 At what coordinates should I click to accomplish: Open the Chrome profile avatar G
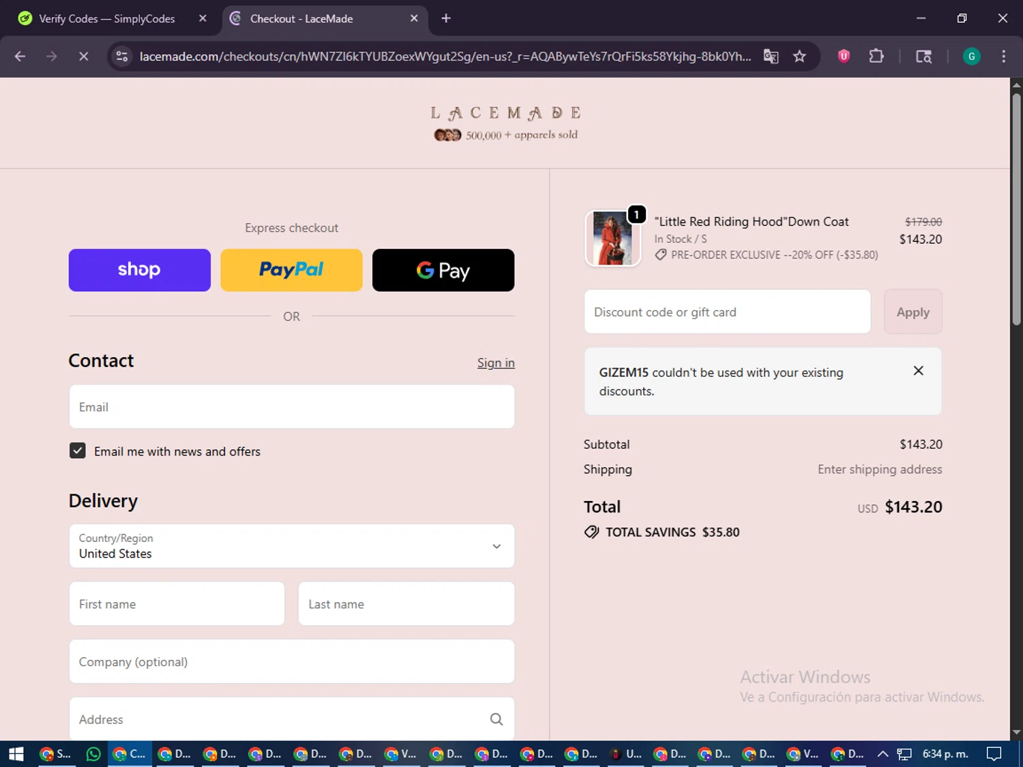pos(971,57)
